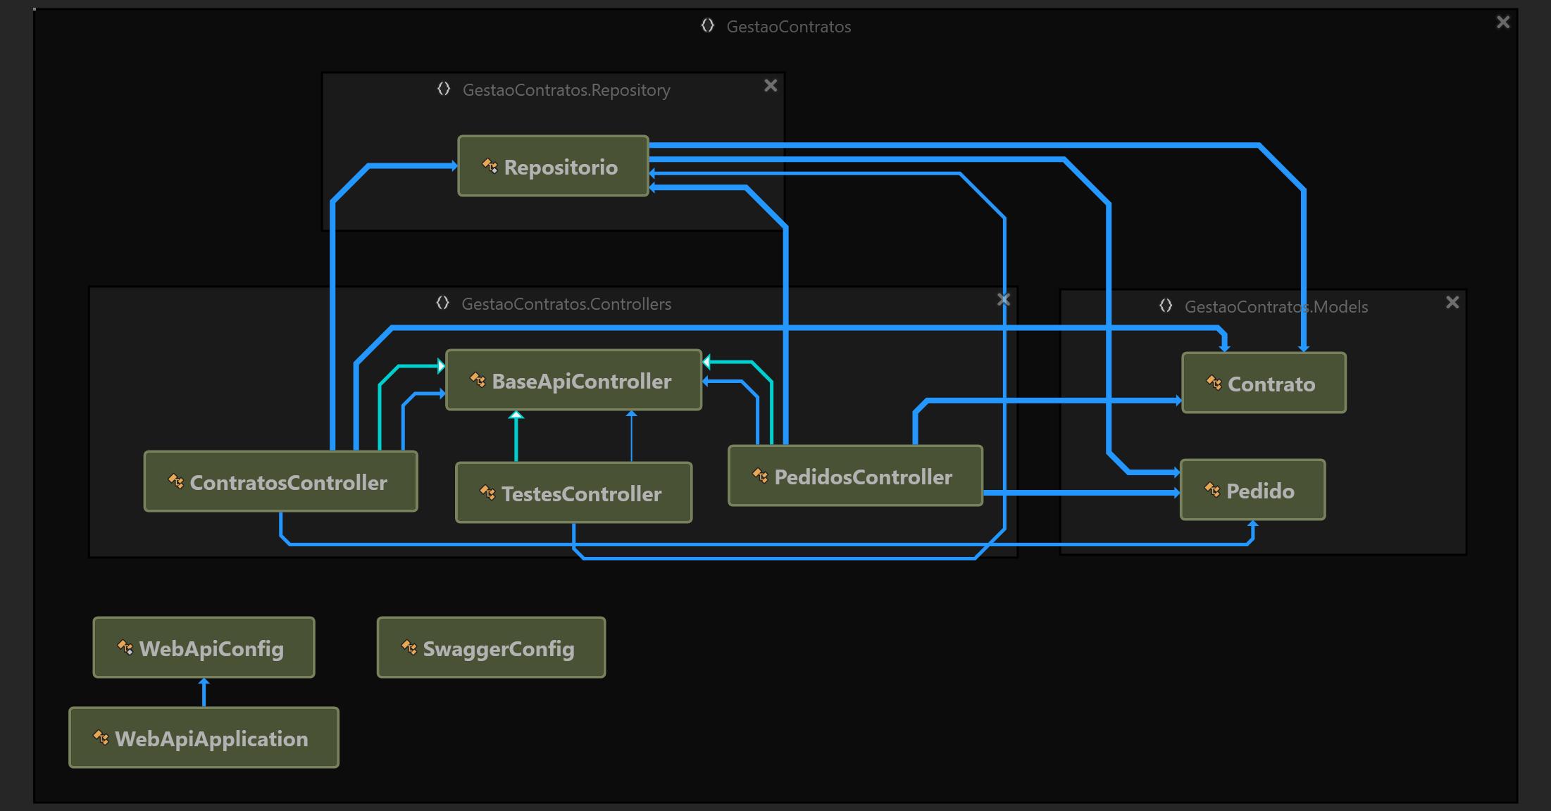Viewport: 1551px width, 811px height.
Task: Close the GestaoContratos.Repository group
Action: 771,85
